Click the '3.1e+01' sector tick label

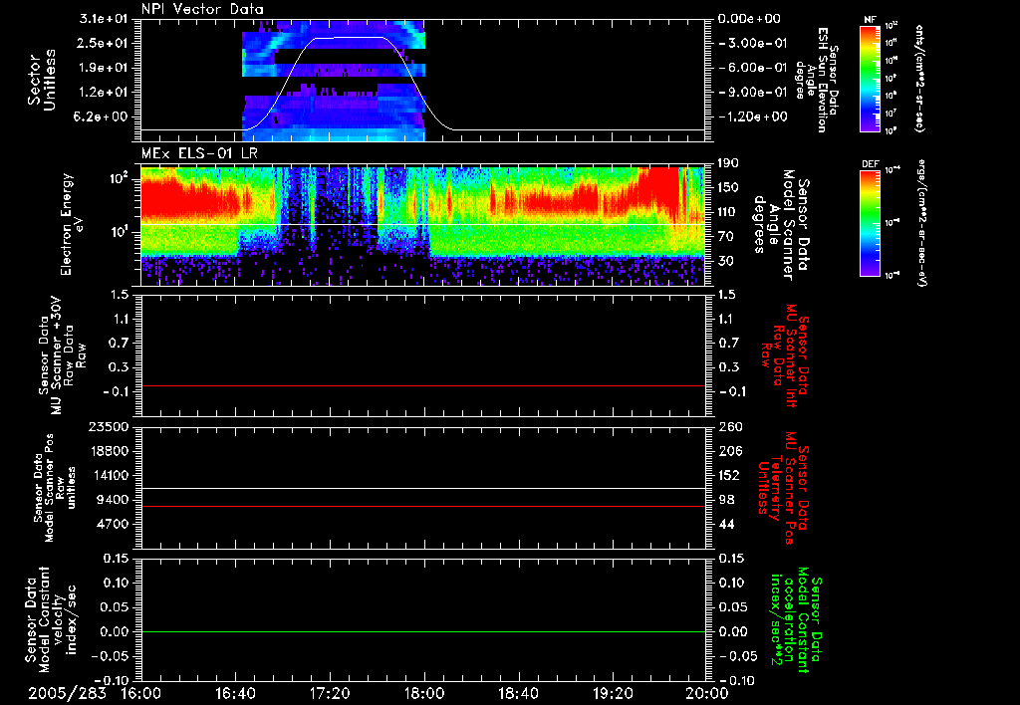click(x=103, y=19)
